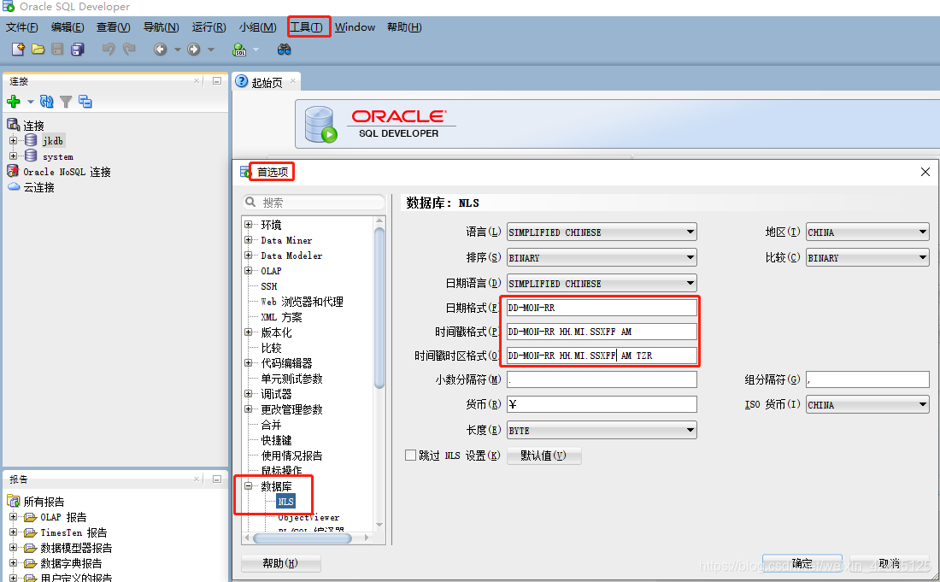Open the 日期语言 dropdown
The height and width of the screenshot is (582, 940).
[602, 283]
